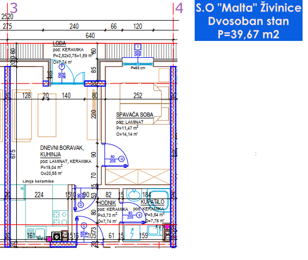Viewport: 308px width, 260px height.
Task: Select the crossed wardrobe symbol in bedroom
Action: click(x=138, y=177)
